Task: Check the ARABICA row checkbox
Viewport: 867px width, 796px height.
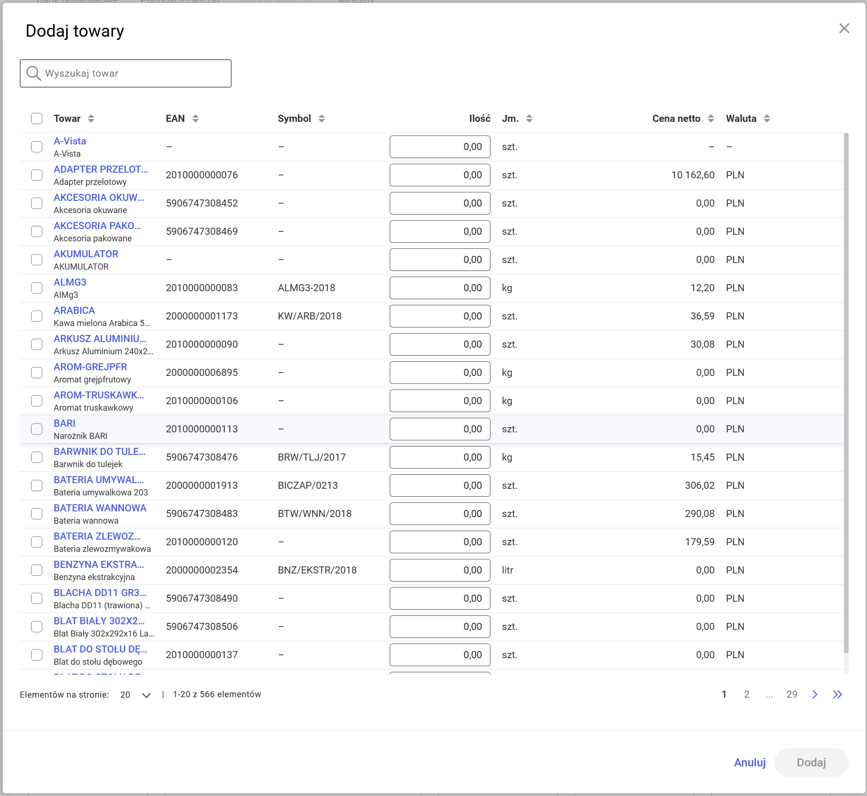Action: [x=37, y=316]
